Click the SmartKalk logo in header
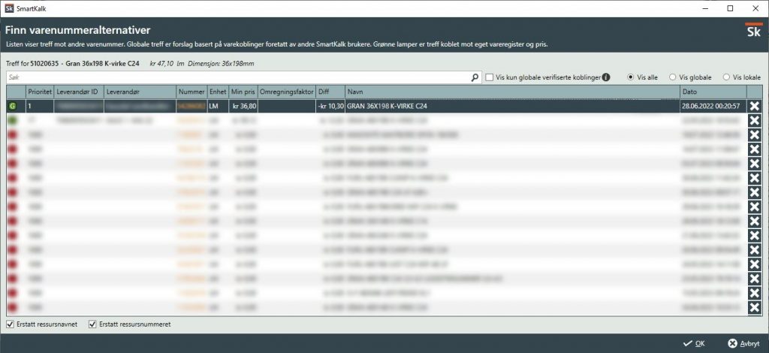 tap(752, 32)
